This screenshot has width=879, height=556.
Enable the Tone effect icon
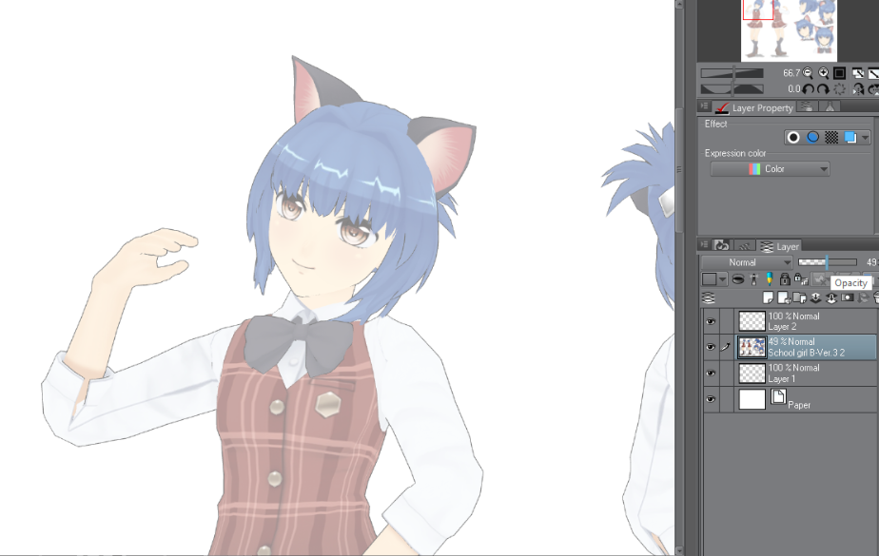831,138
